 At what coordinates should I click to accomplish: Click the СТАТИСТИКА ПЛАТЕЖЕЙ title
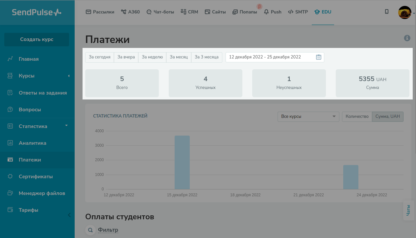click(x=120, y=116)
